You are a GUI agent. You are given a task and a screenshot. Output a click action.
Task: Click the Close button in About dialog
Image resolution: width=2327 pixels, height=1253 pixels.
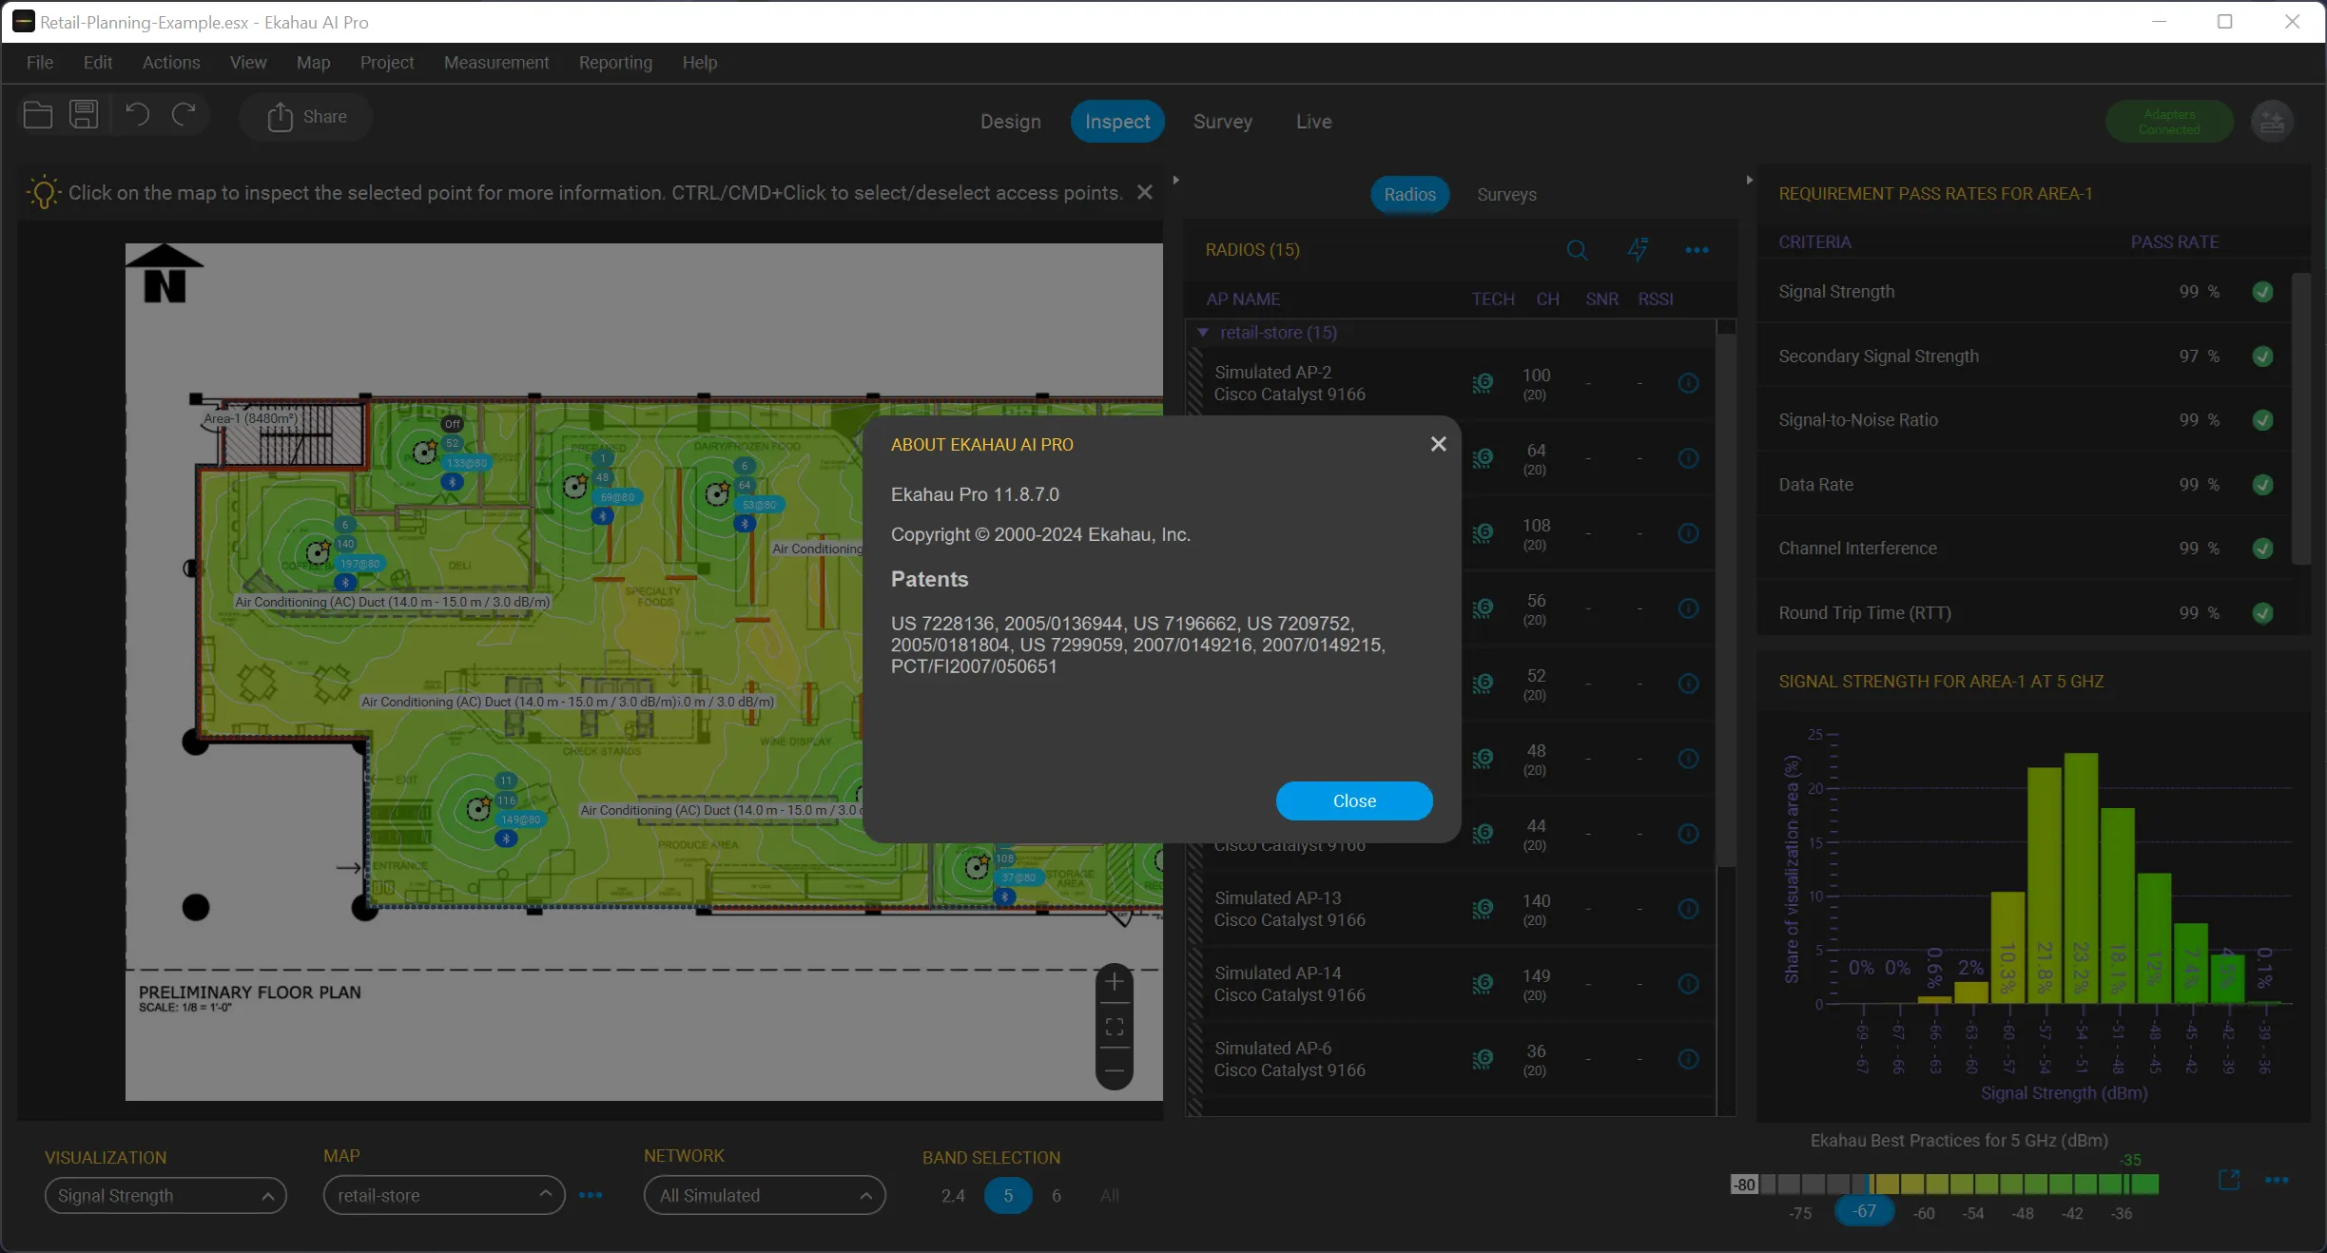tap(1353, 801)
